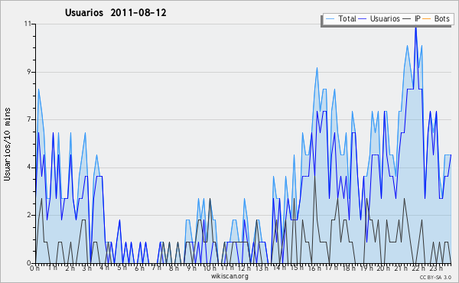The height and width of the screenshot is (283, 459).
Task: Click the x-axis label '12 h'
Action: click(244, 268)
